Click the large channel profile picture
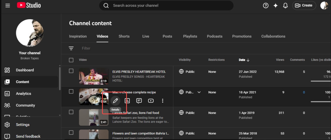 pyautogui.click(x=30, y=33)
